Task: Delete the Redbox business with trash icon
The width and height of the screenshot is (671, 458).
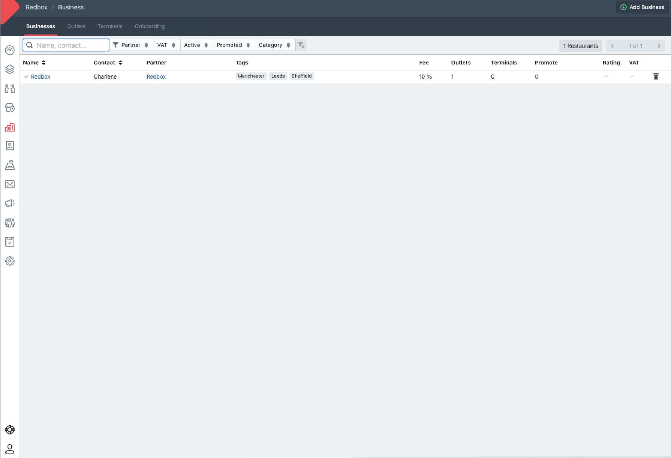Action: pyautogui.click(x=656, y=76)
